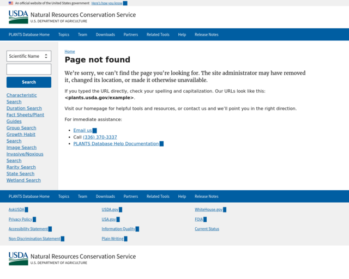Screen dimensions: 349x279
Task: Click the Email us link
Action: 82,130
